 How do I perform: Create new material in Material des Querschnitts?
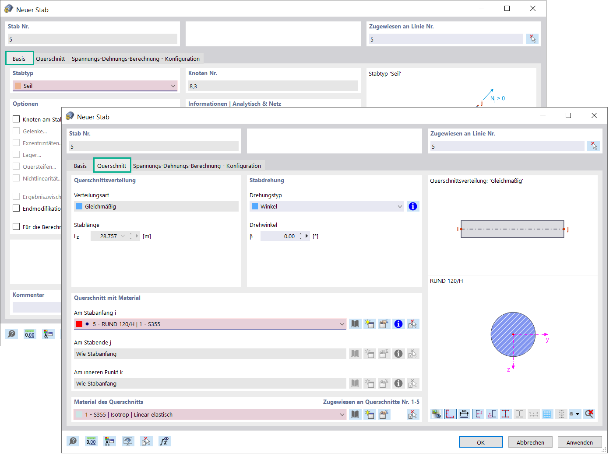click(370, 414)
